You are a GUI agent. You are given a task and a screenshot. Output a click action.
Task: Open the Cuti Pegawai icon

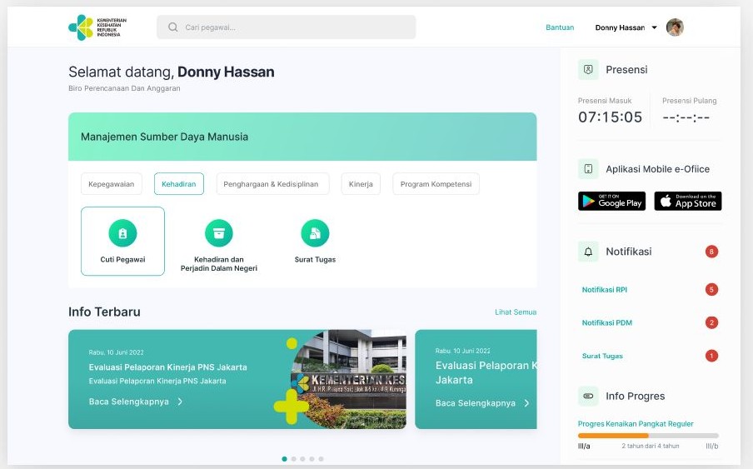click(123, 233)
